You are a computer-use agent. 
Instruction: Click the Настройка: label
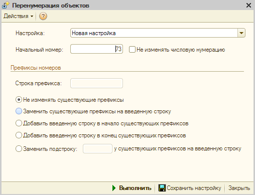30,33
